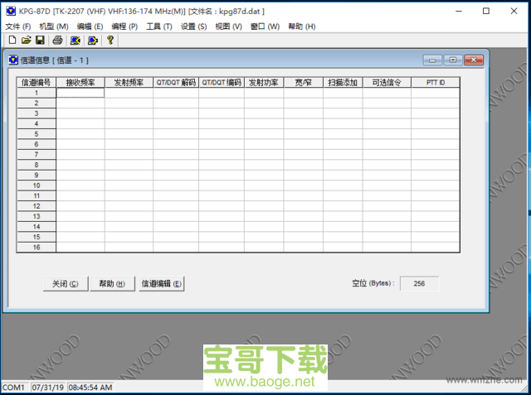Close the channel info child window

474,60
